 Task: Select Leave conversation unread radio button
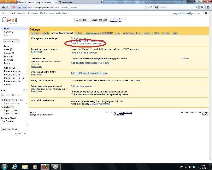tap(72, 95)
